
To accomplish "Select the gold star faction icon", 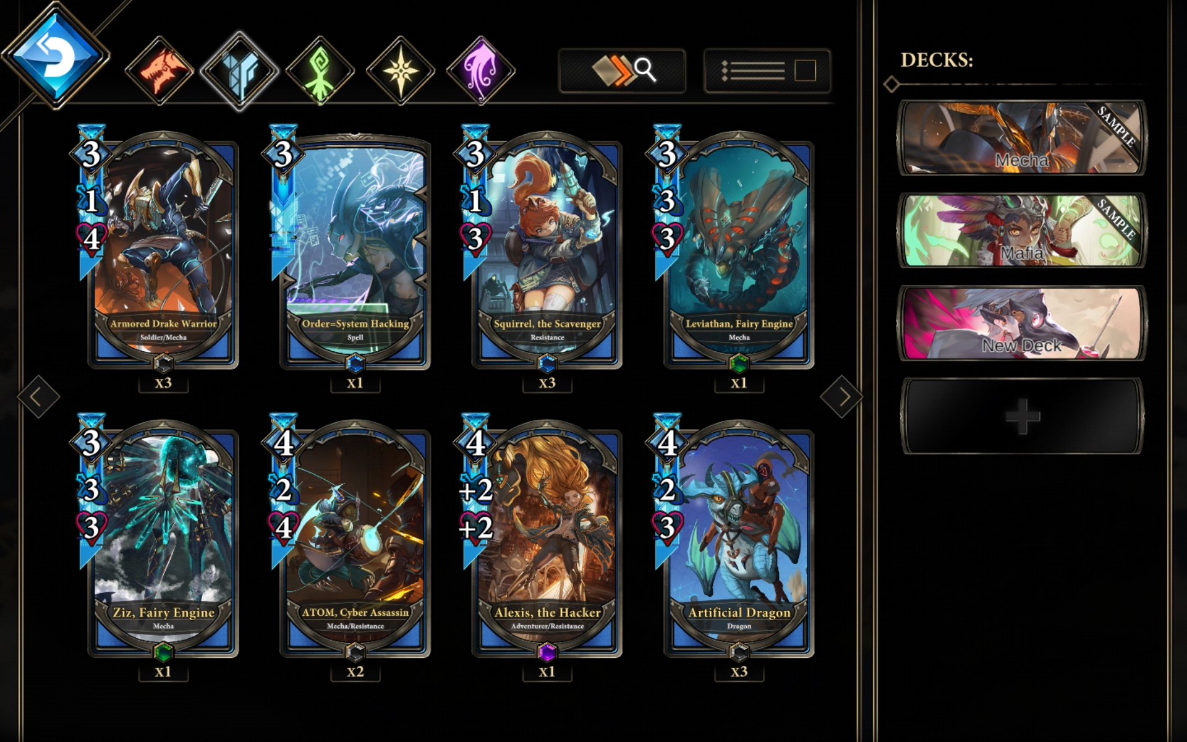I will point(401,70).
